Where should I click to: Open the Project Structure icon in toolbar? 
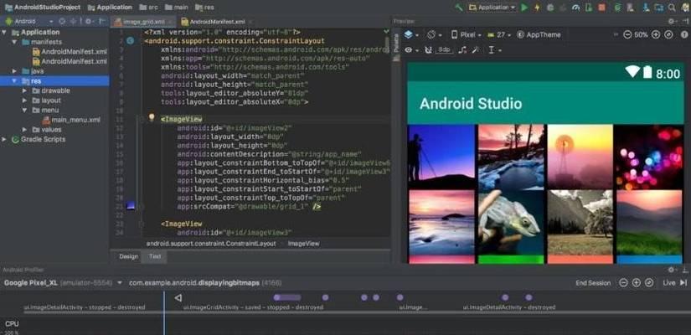tap(659, 7)
